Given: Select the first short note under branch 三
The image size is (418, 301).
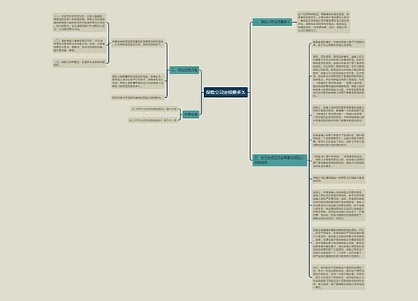Looking at the screenshot, I should [339, 43].
